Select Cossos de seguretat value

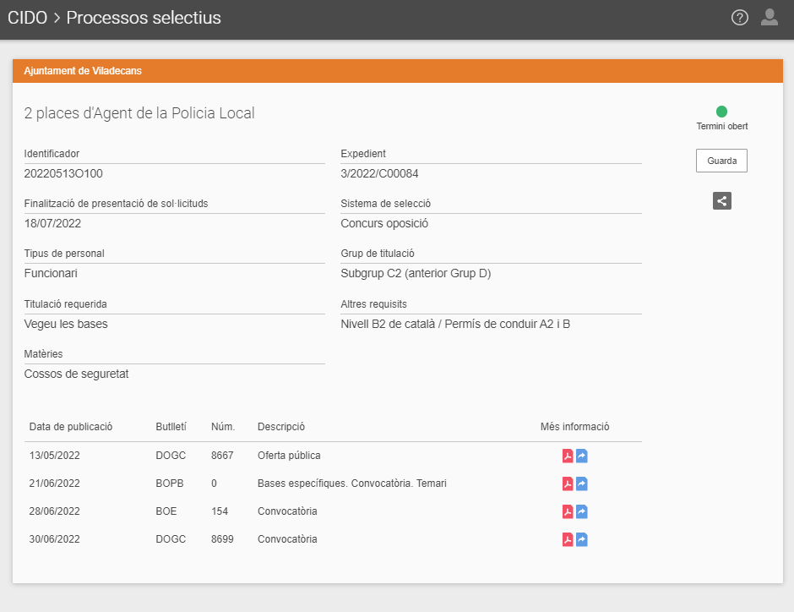(77, 374)
